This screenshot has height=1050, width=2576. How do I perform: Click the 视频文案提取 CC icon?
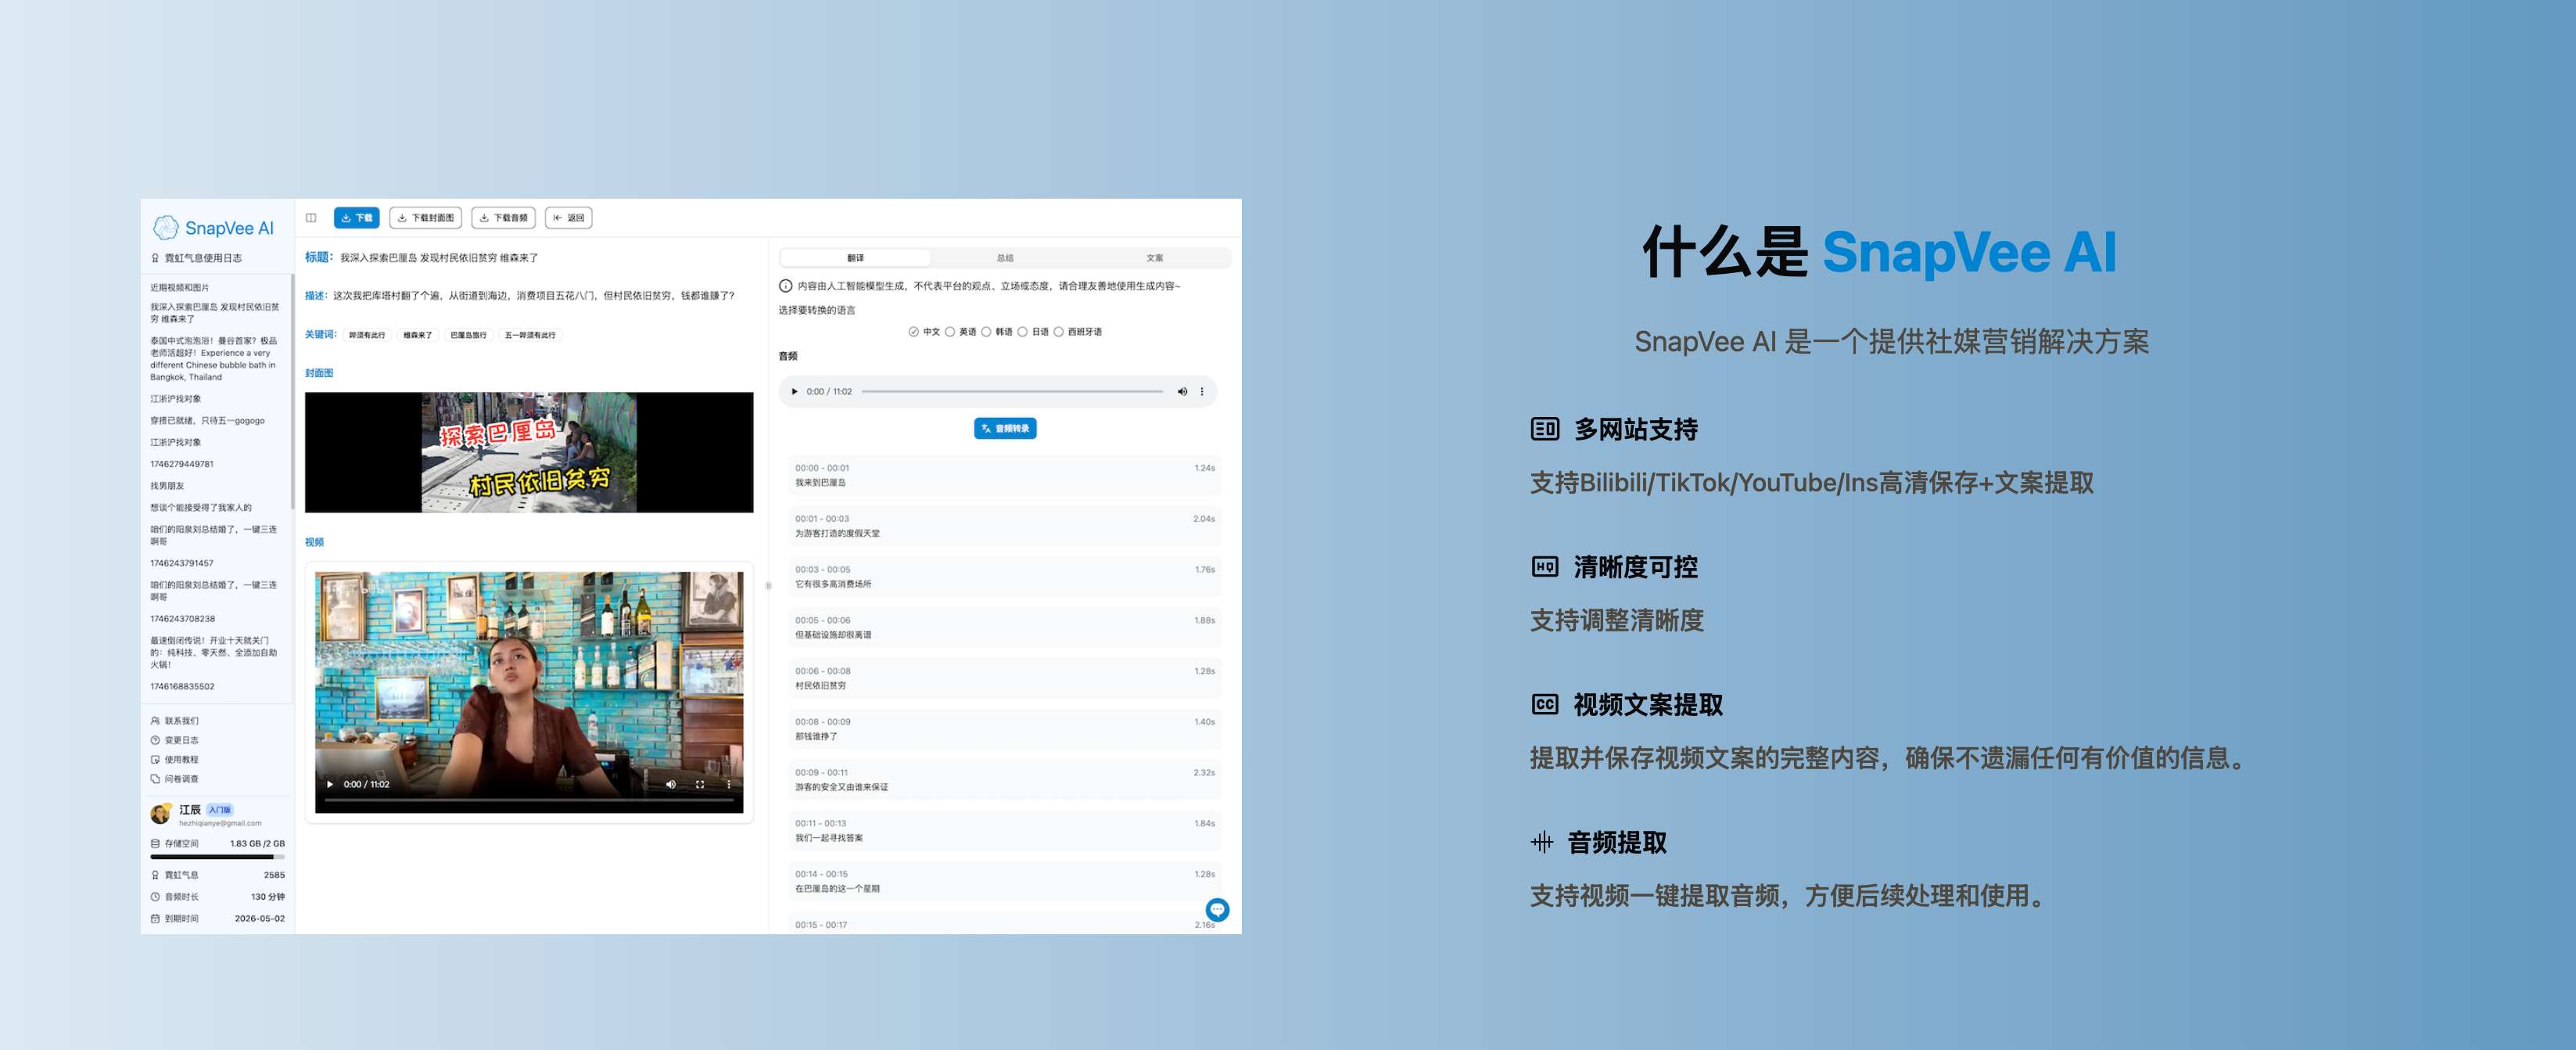[x=1545, y=705]
